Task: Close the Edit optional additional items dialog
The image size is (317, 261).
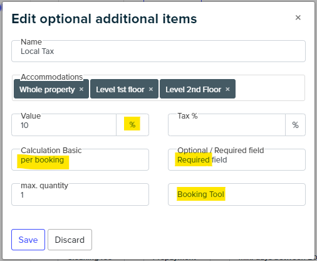Action: click(298, 18)
